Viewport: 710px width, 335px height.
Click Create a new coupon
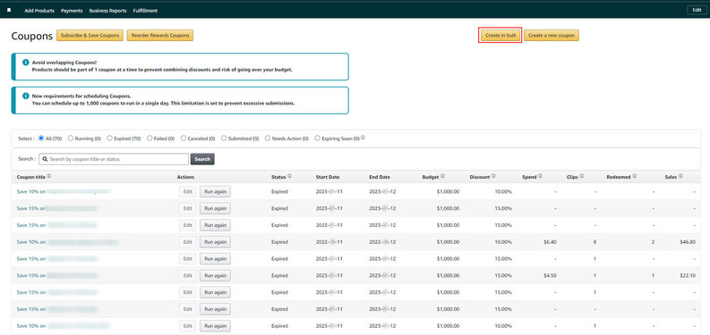click(552, 35)
